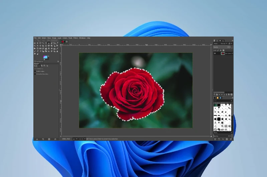Screen dimensions: 267x177
Task: Select the Paths tool
Action: point(54,43)
